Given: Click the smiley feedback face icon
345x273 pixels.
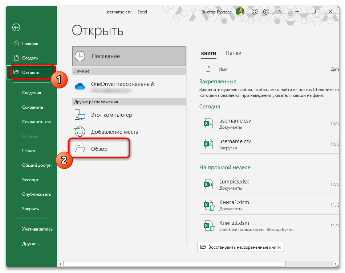Looking at the screenshot, I should pyautogui.click(x=254, y=12).
